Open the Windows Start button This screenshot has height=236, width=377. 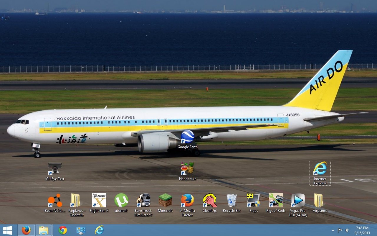7,230
